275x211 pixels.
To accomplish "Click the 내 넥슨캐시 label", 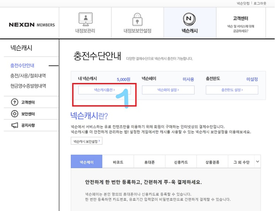I will pos(87,79).
